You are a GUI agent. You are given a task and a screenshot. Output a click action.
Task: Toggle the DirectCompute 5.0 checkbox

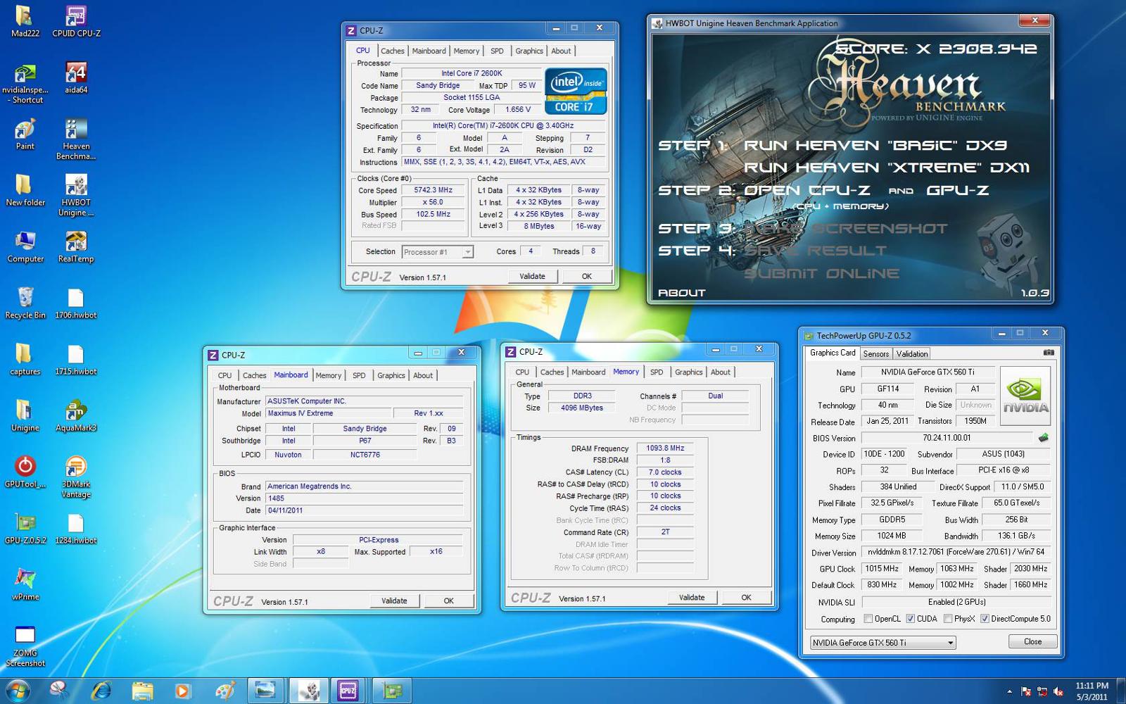point(985,619)
